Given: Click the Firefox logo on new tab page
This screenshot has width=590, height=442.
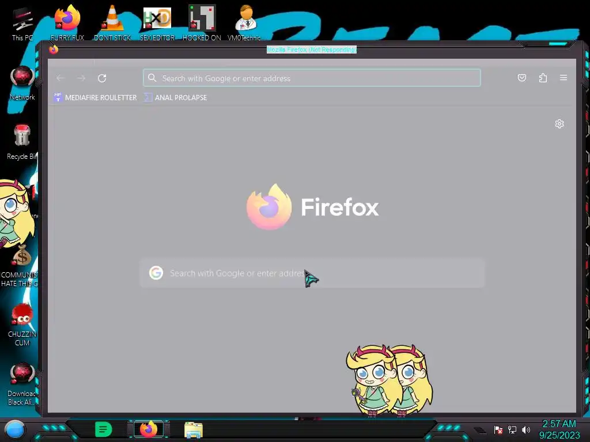Looking at the screenshot, I should pyautogui.click(x=268, y=207).
